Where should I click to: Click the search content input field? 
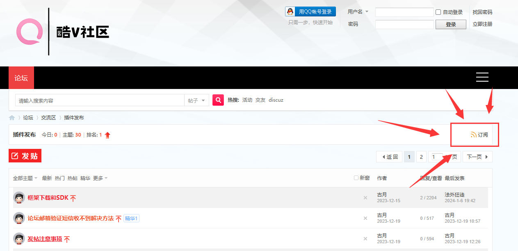click(100, 100)
